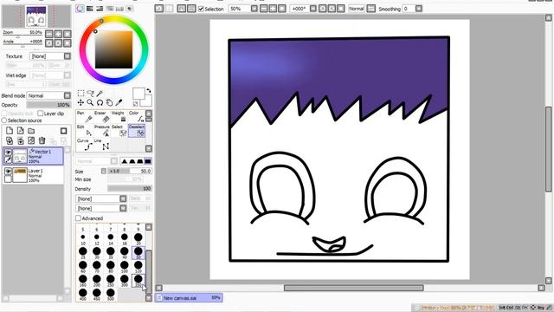This screenshot has width=554, height=312.
Task: Select the Pressure tool
Action: point(102,131)
